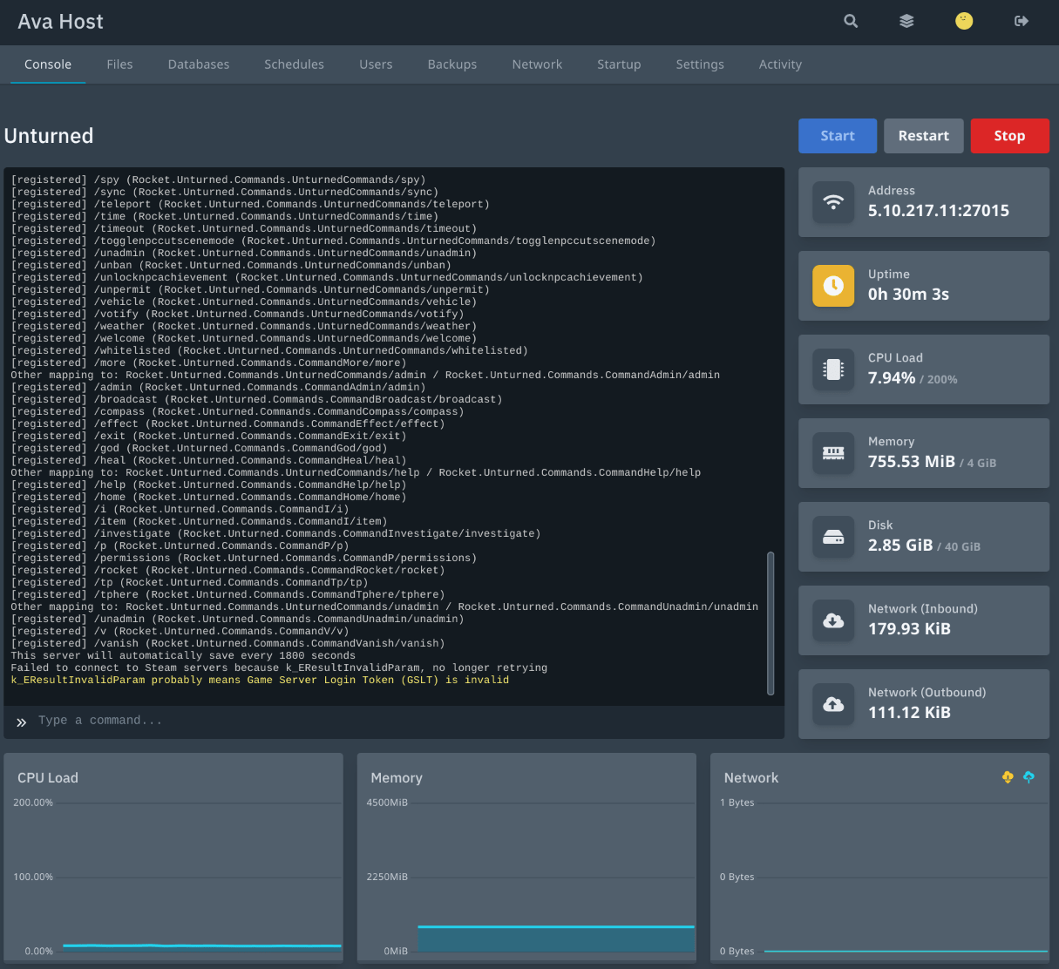Click the Memory RAM icon
This screenshot has width=1059, height=969.
[x=833, y=453]
